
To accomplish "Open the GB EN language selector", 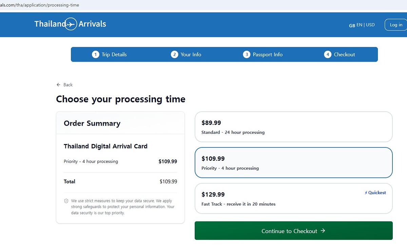I will point(355,25).
